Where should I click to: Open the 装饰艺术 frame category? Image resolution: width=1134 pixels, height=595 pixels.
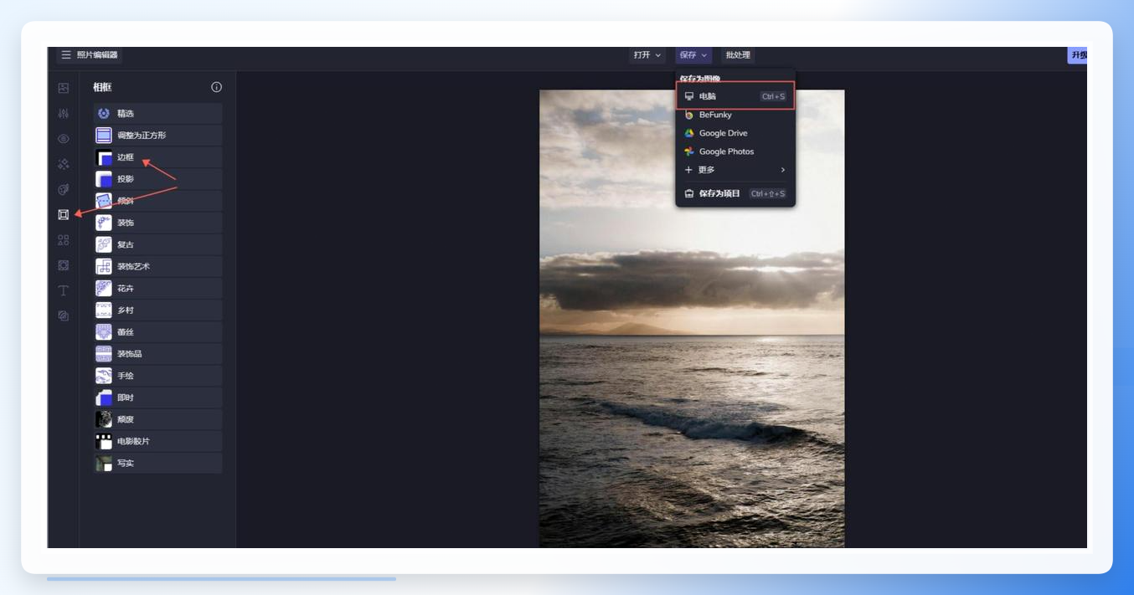[157, 266]
